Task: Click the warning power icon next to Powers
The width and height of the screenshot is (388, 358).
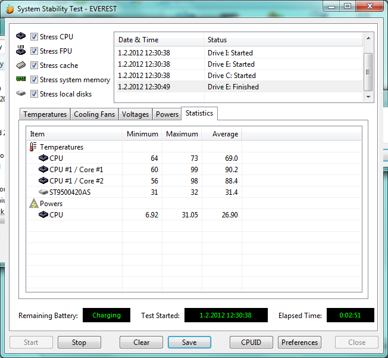Action: (34, 203)
